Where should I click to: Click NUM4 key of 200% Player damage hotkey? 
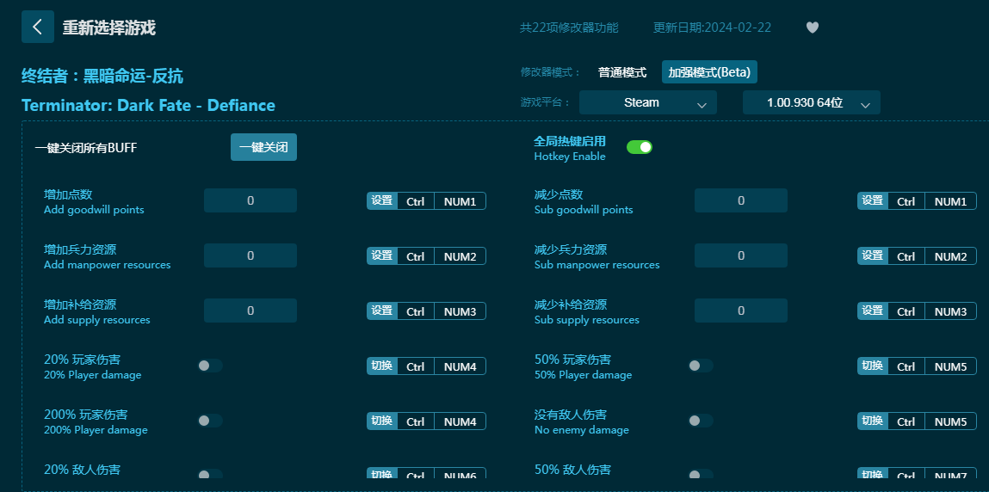(460, 421)
